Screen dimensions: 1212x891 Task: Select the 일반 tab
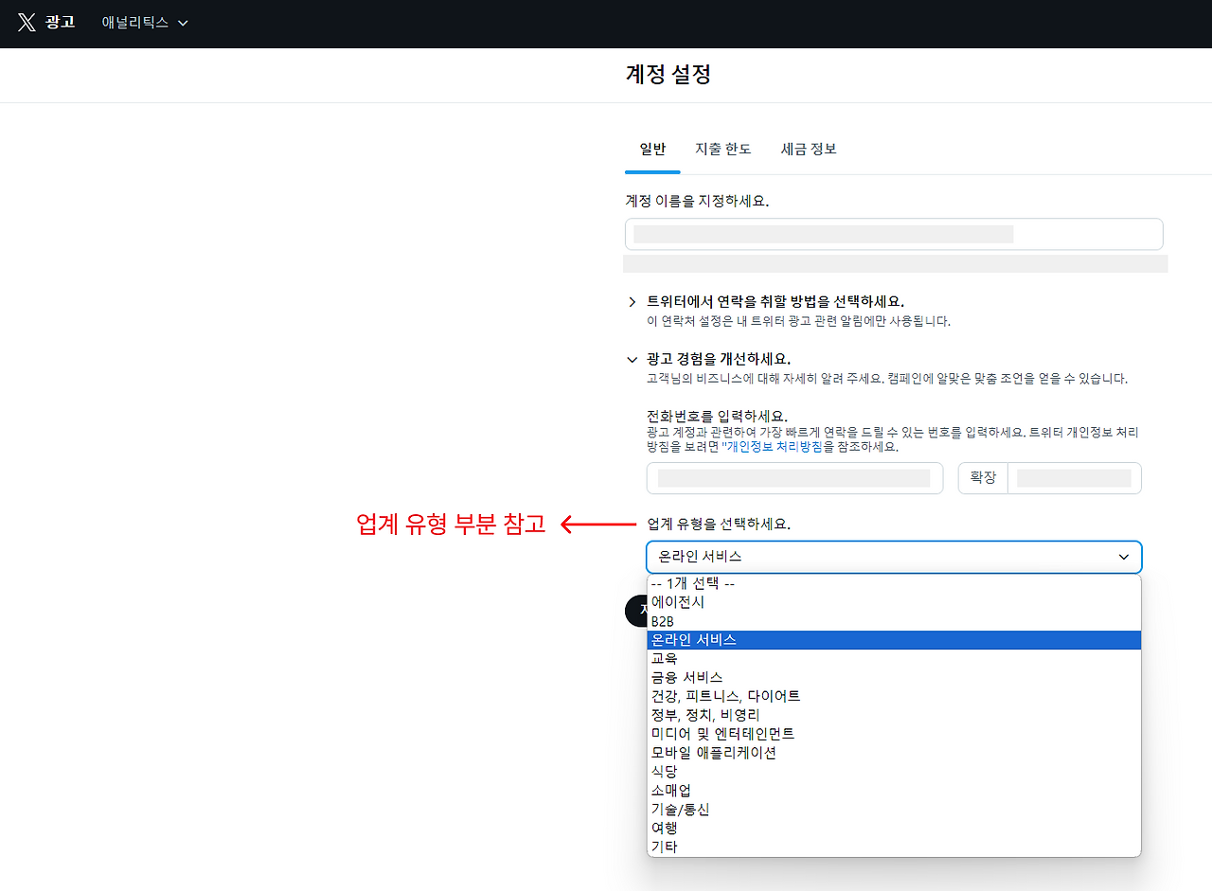click(652, 149)
